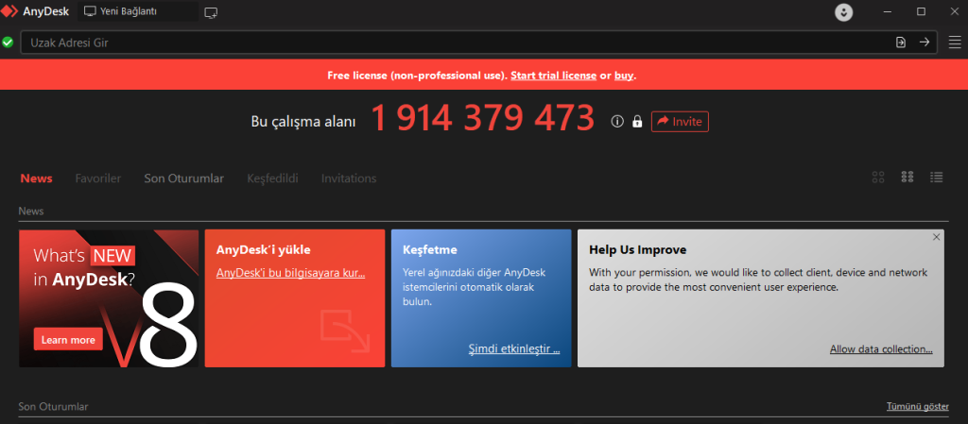The height and width of the screenshot is (424, 968).
Task: Click the padlock password icon
Action: 637,122
